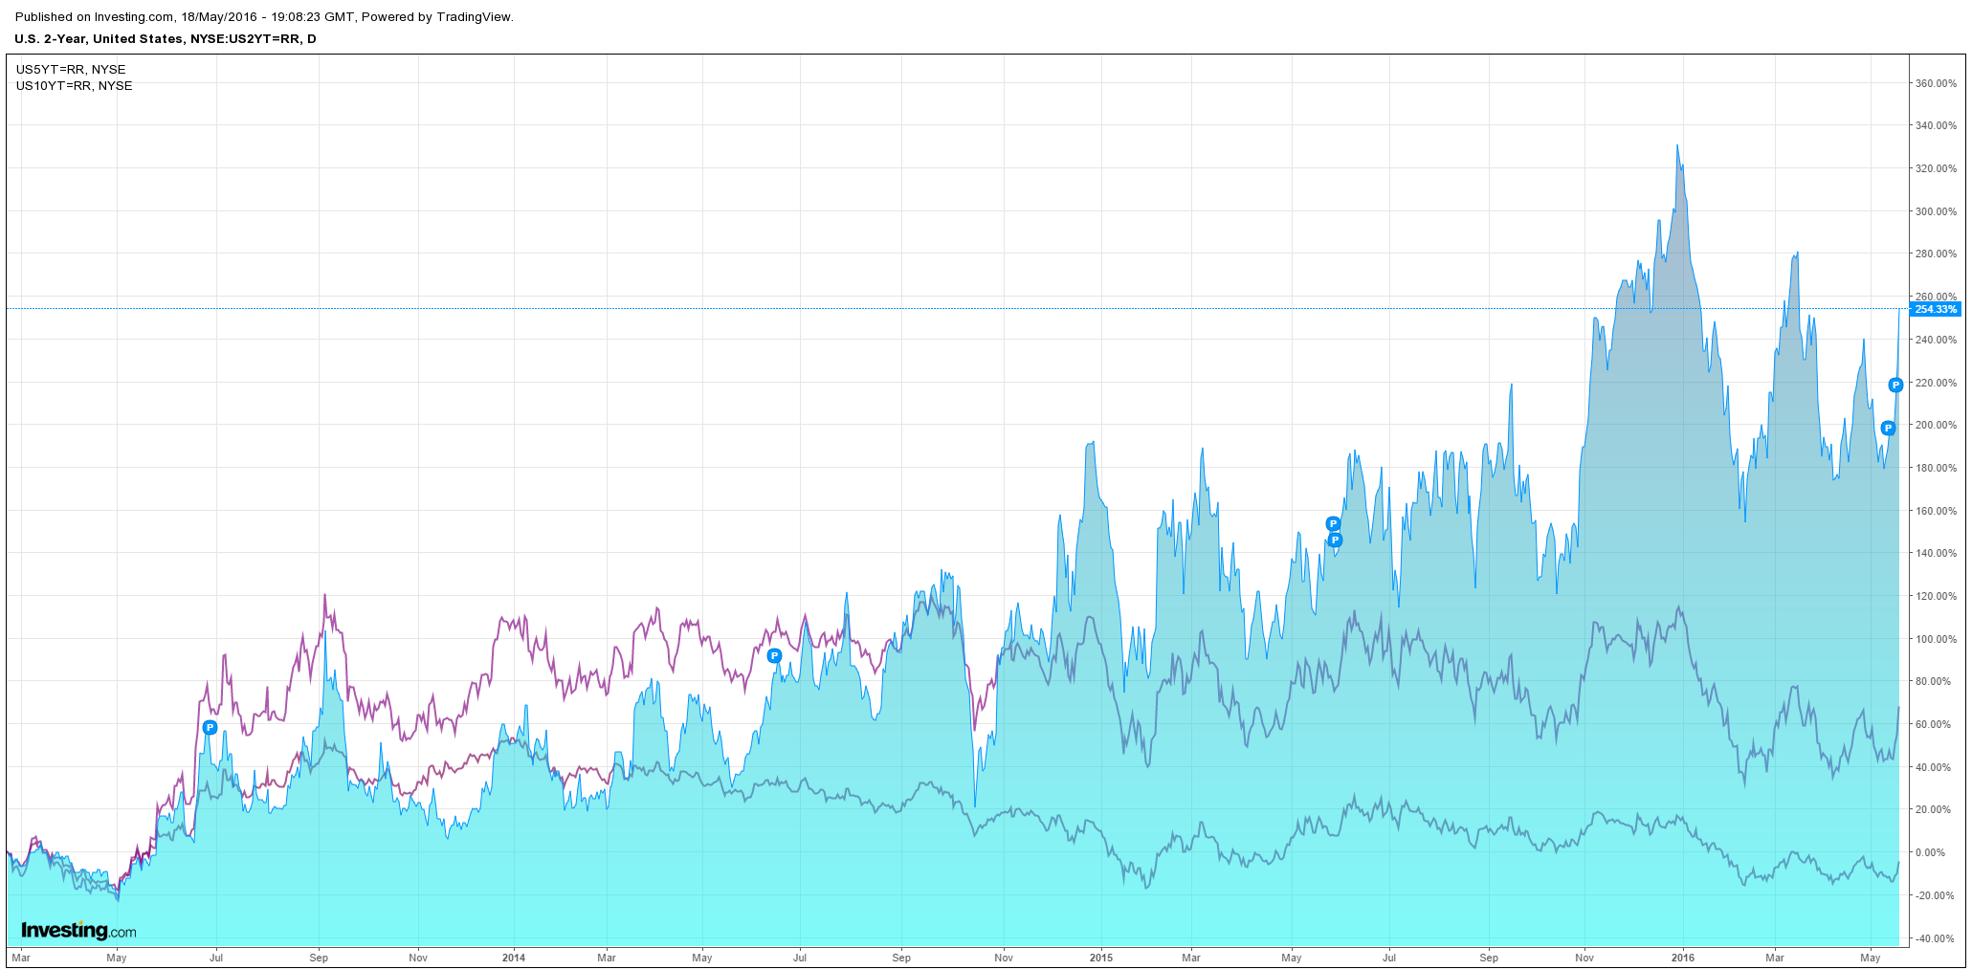Image resolution: width=1972 pixels, height=970 pixels.
Task: Click the lower P marker in May 2016
Action: point(1888,429)
